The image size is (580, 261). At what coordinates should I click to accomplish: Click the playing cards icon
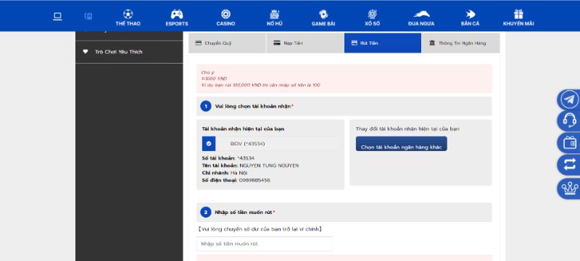[323, 14]
